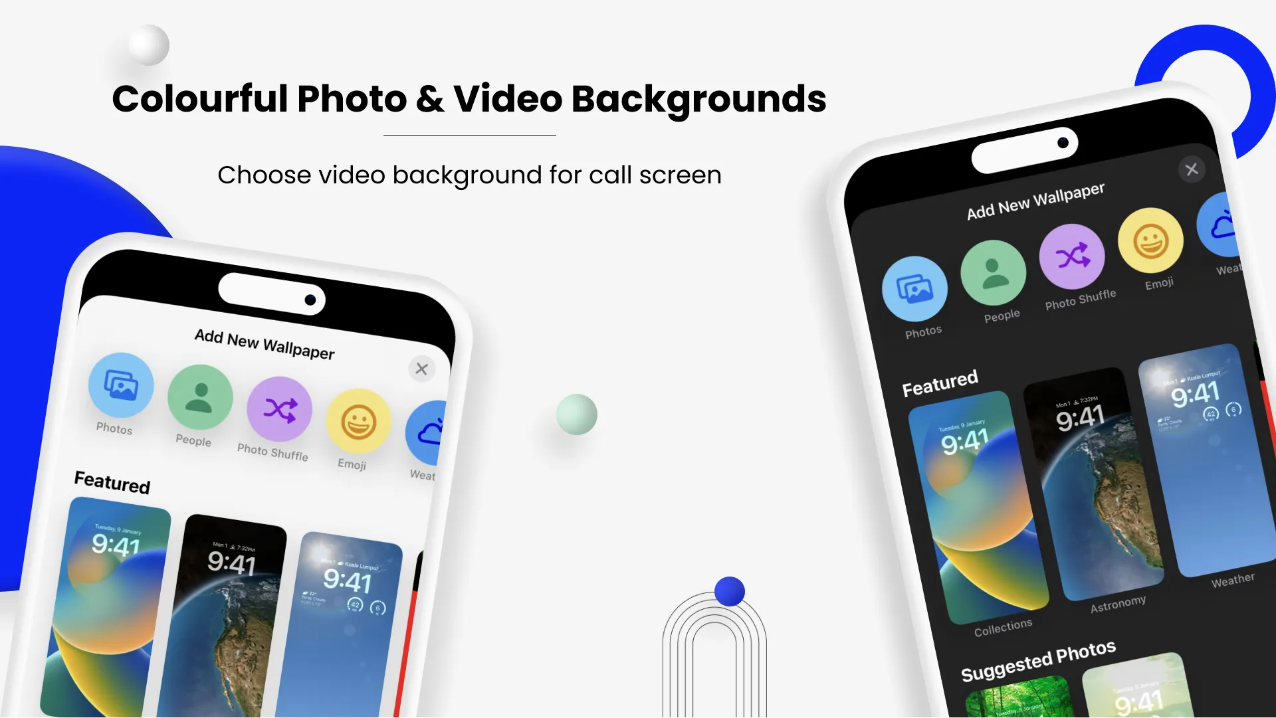
Task: Close the Add New Wallpaper panel
Action: (x=419, y=369)
